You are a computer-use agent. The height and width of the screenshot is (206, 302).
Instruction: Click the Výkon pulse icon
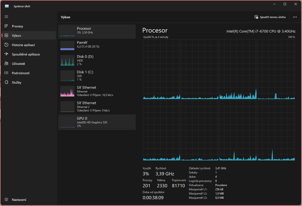[x=6, y=36]
